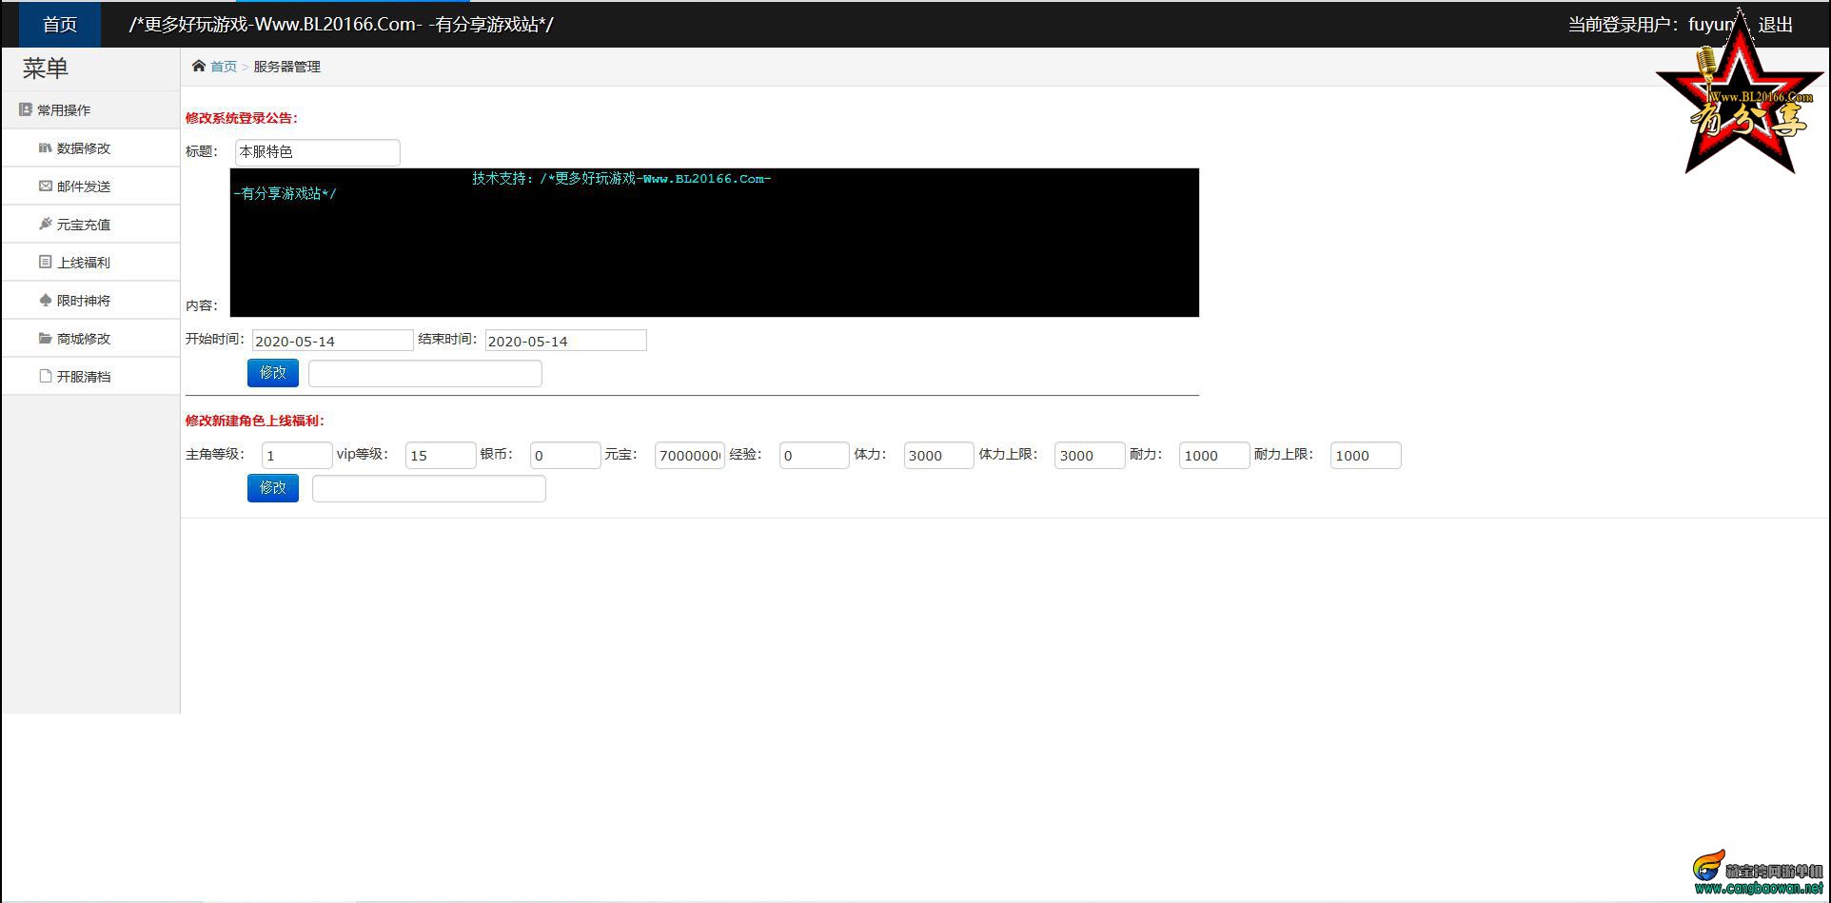Click the 耐力上限 input field
The height and width of the screenshot is (903, 1831).
(1366, 455)
